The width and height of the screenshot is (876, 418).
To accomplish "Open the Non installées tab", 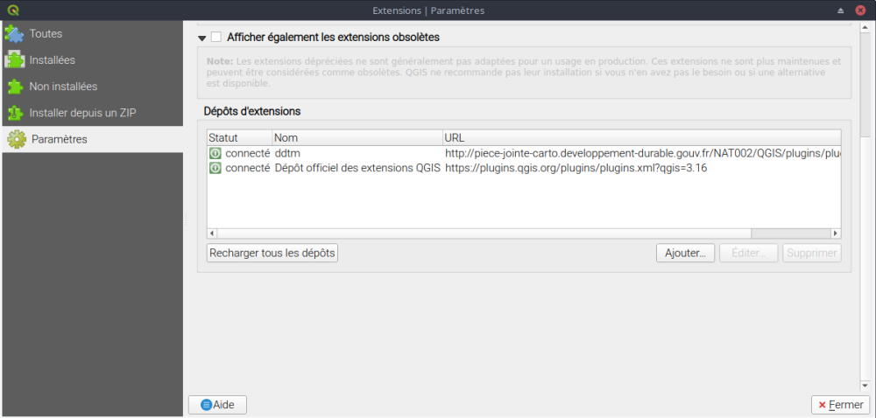I will pos(63,87).
